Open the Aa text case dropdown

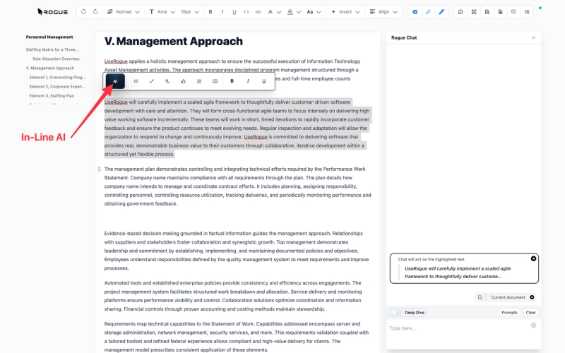(314, 12)
